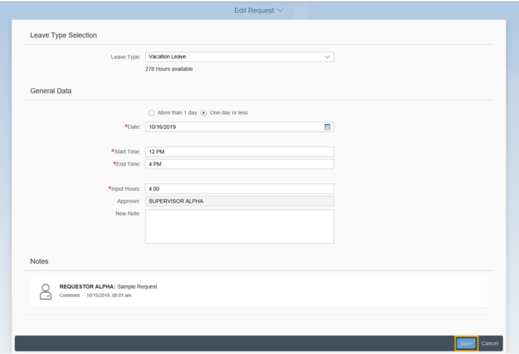
Task: Open the Leave Type dropdown arrow
Action: 327,57
